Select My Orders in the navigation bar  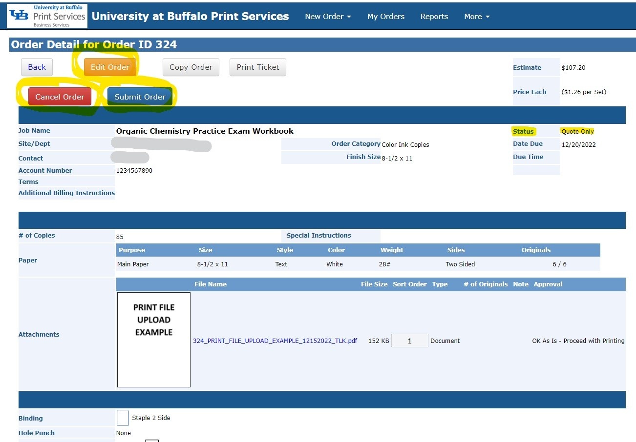pyautogui.click(x=385, y=16)
